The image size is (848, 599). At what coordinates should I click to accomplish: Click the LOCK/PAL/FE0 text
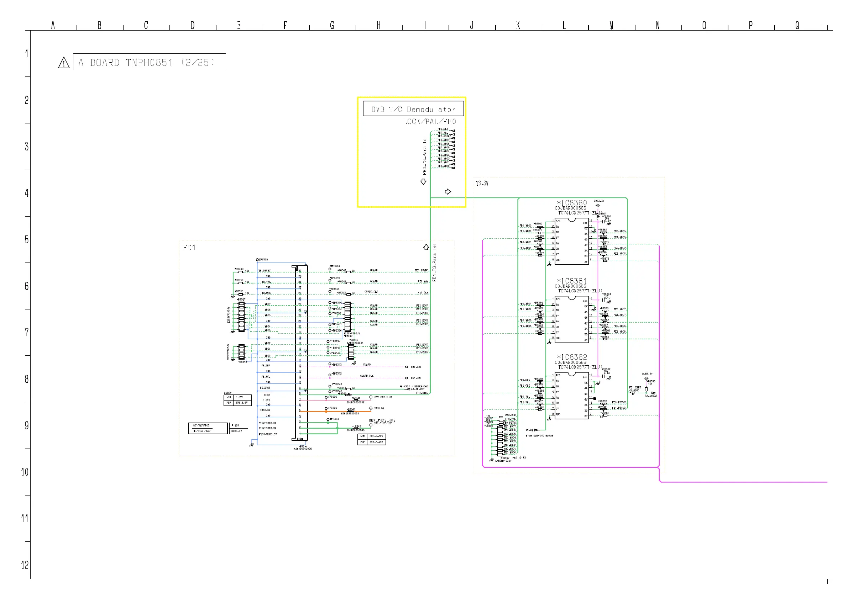coord(429,122)
